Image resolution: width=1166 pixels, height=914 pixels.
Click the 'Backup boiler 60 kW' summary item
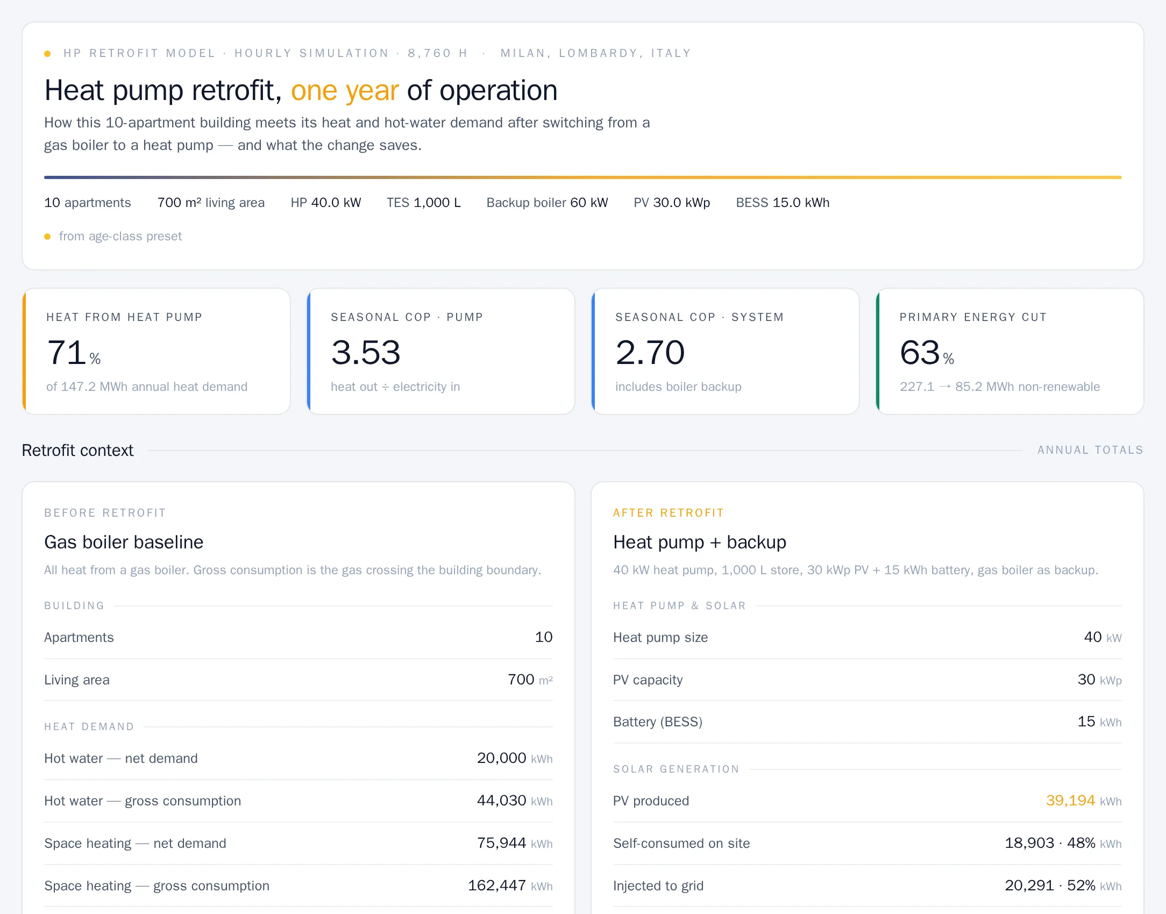pyautogui.click(x=547, y=203)
